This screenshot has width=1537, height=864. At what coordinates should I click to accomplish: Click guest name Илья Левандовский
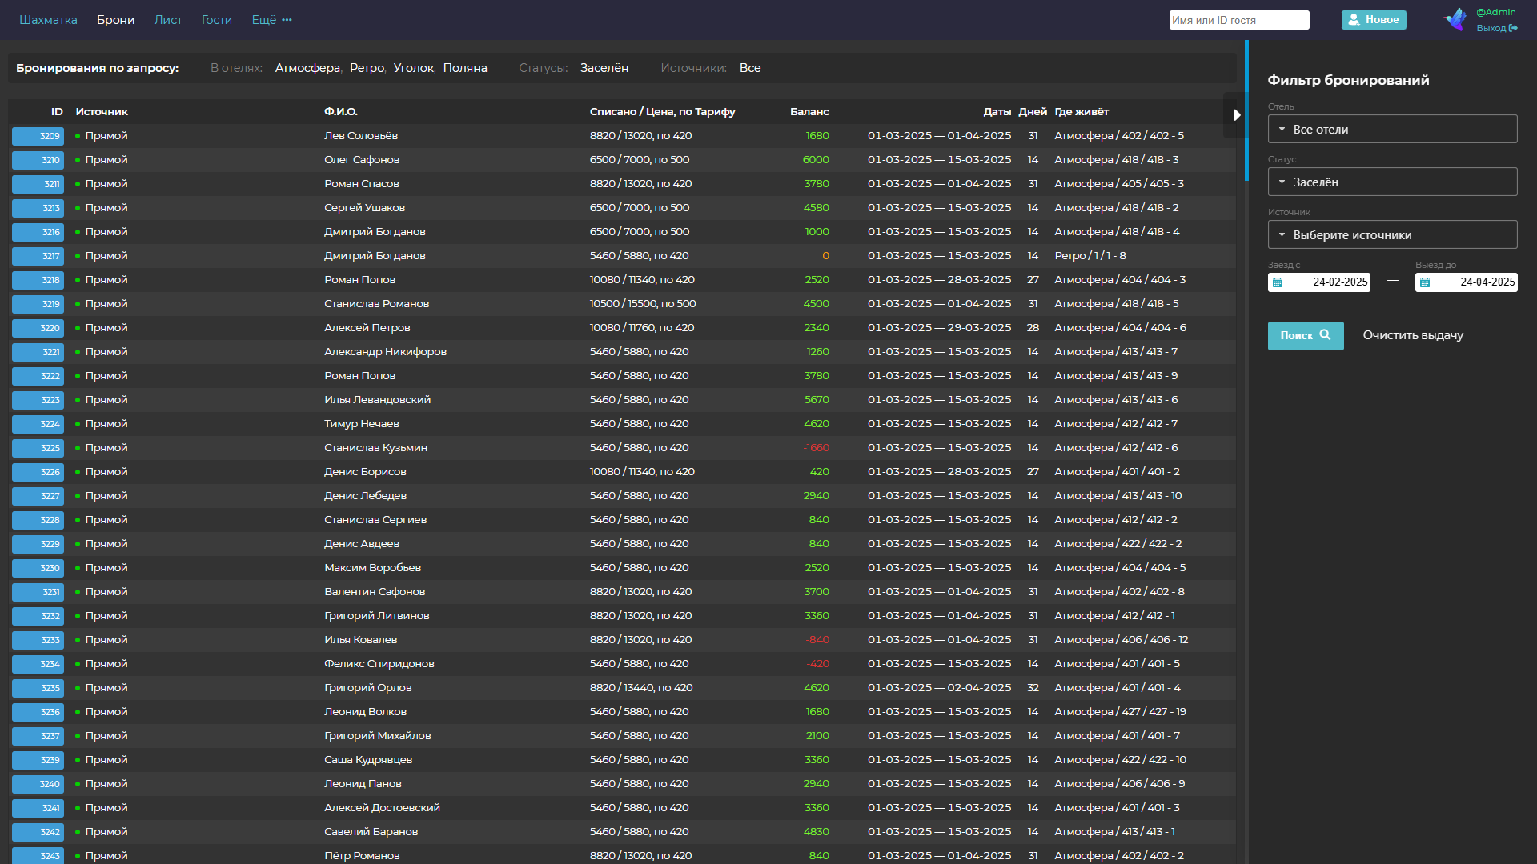[378, 400]
